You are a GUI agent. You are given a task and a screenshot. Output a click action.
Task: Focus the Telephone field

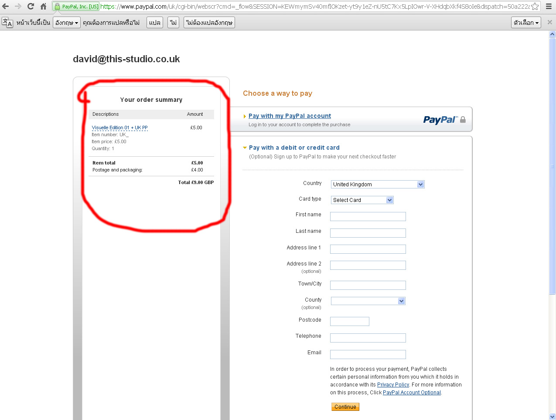368,338
